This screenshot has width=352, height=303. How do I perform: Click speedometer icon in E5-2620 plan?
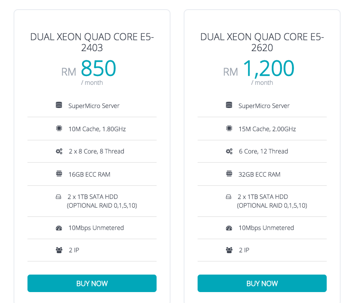coord(229,228)
